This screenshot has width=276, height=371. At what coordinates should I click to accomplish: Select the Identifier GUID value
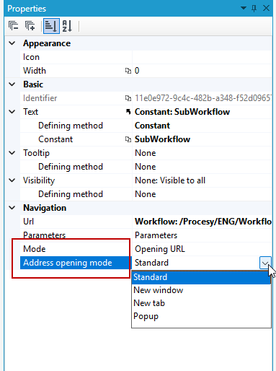pyautogui.click(x=202, y=98)
